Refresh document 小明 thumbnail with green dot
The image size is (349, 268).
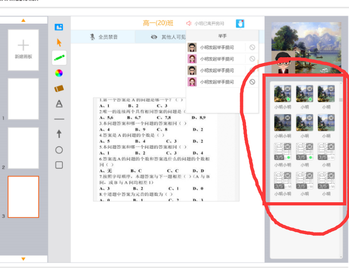[310, 146]
